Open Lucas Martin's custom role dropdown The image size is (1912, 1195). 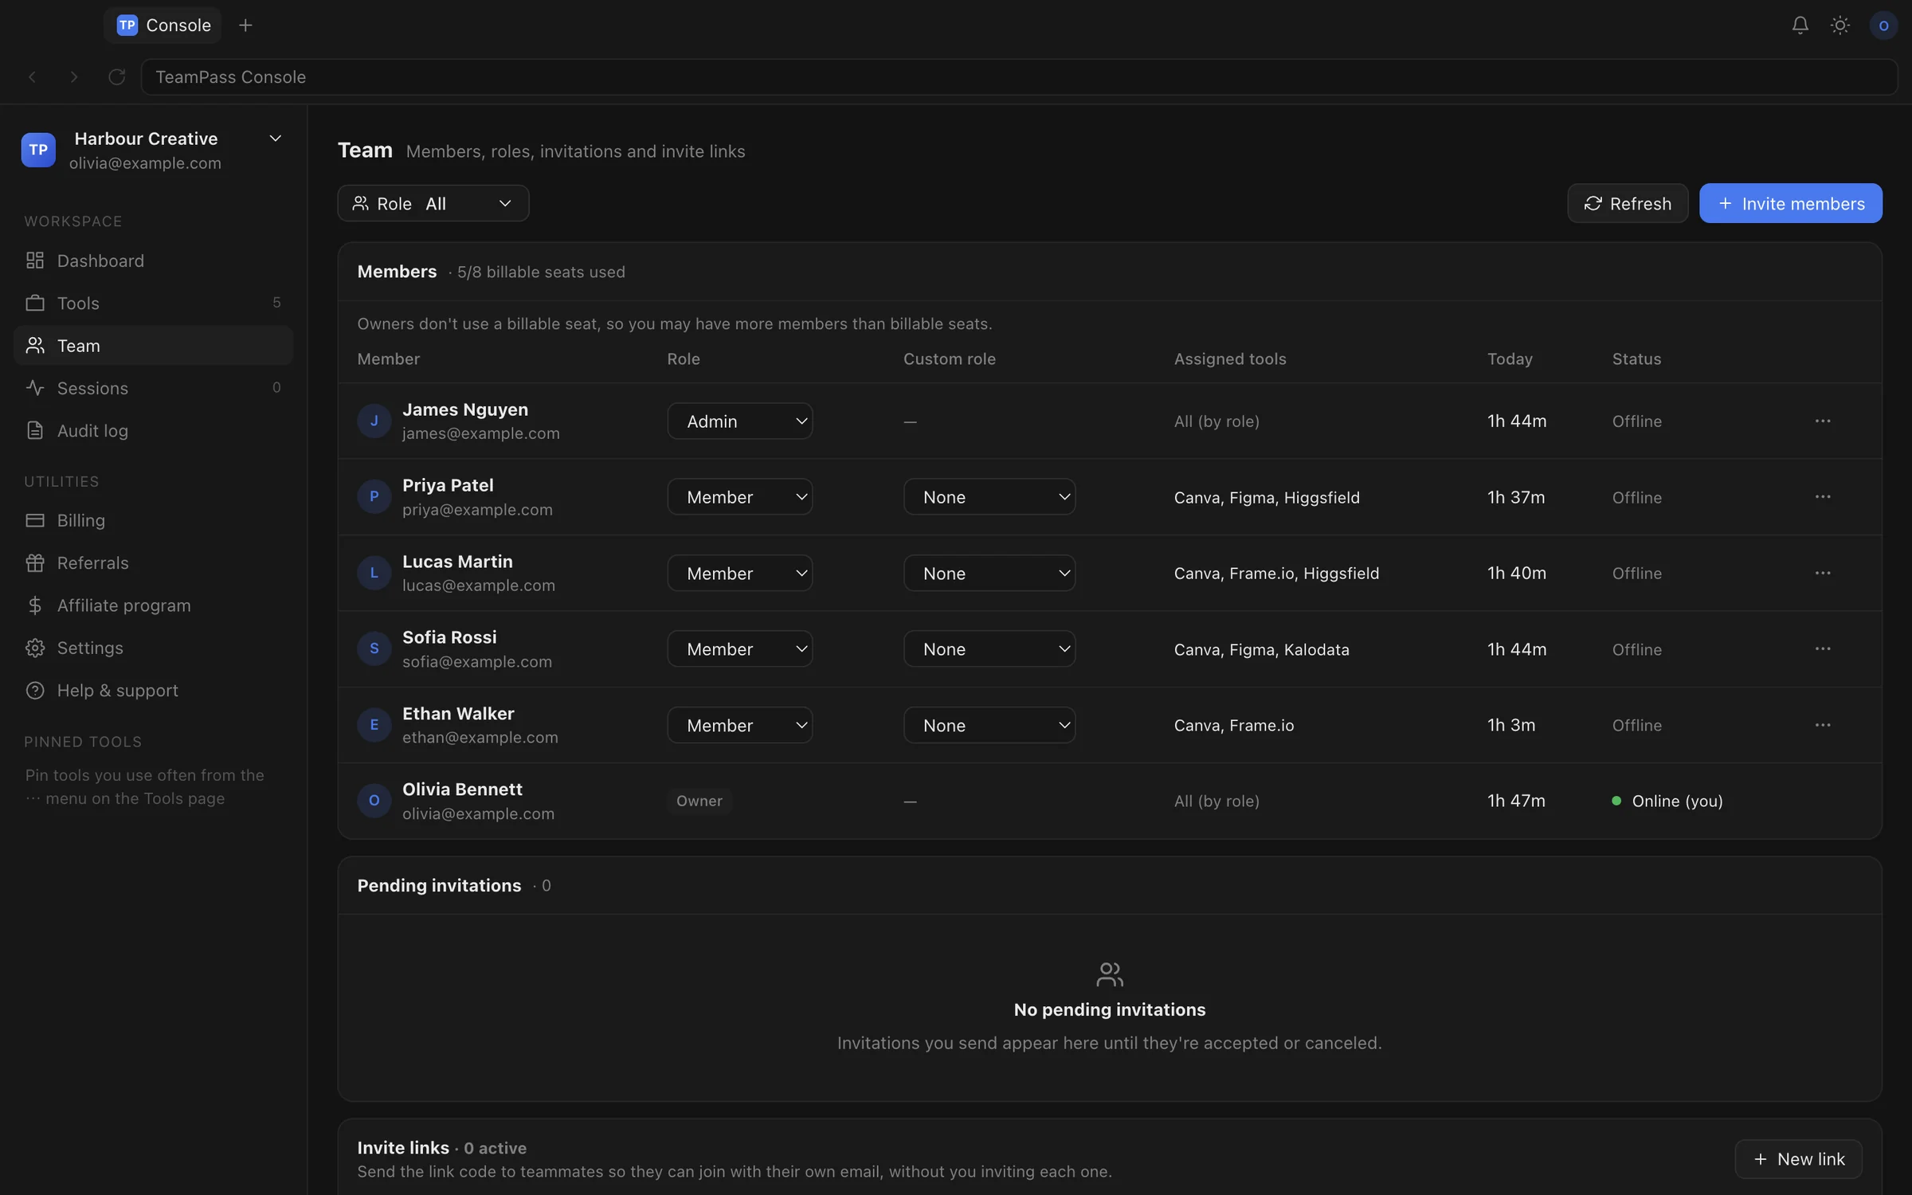click(x=989, y=573)
